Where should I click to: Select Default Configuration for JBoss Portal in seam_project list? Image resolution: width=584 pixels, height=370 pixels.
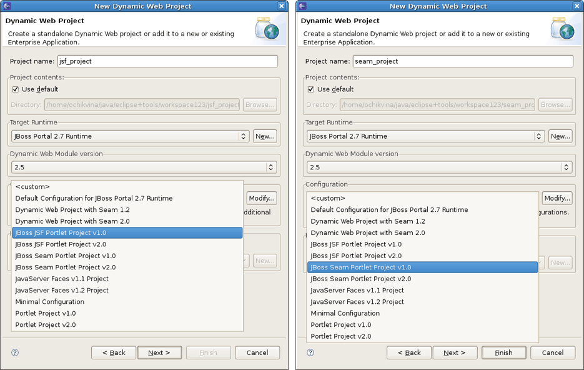click(x=422, y=210)
